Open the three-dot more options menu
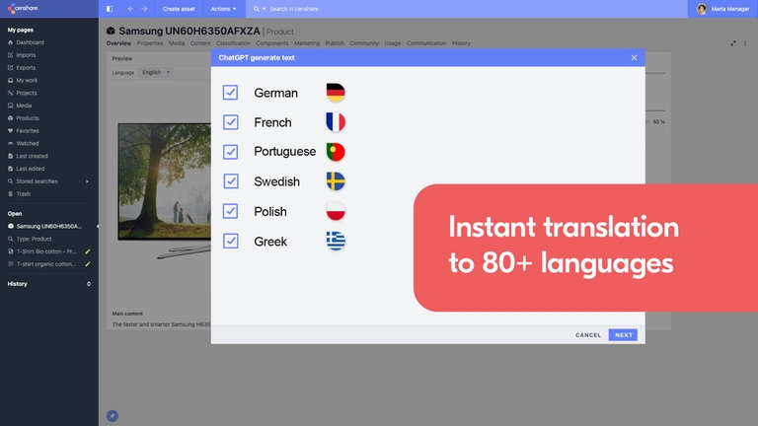The image size is (758, 426). 745,43
